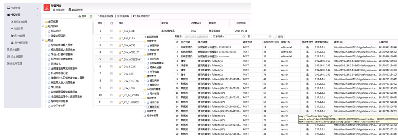The width and height of the screenshot is (398, 139).
Task: Collapse the 应用管理 folder node
Action: pyautogui.click(x=145, y=54)
